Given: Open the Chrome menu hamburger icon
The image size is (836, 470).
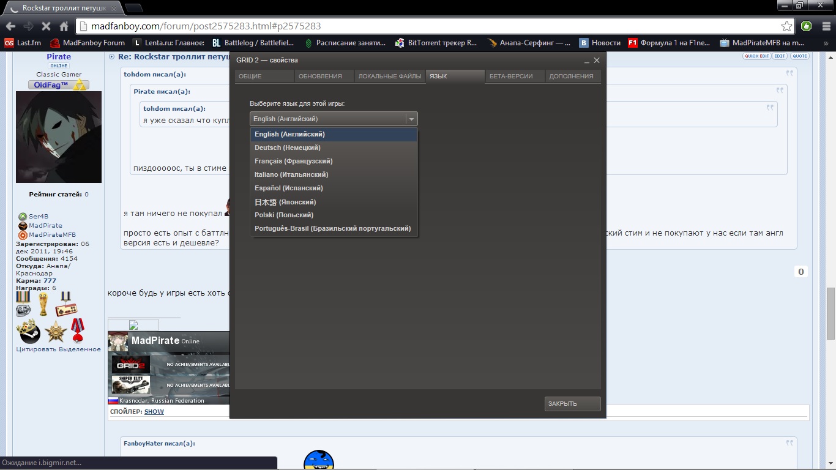Looking at the screenshot, I should 824,26.
